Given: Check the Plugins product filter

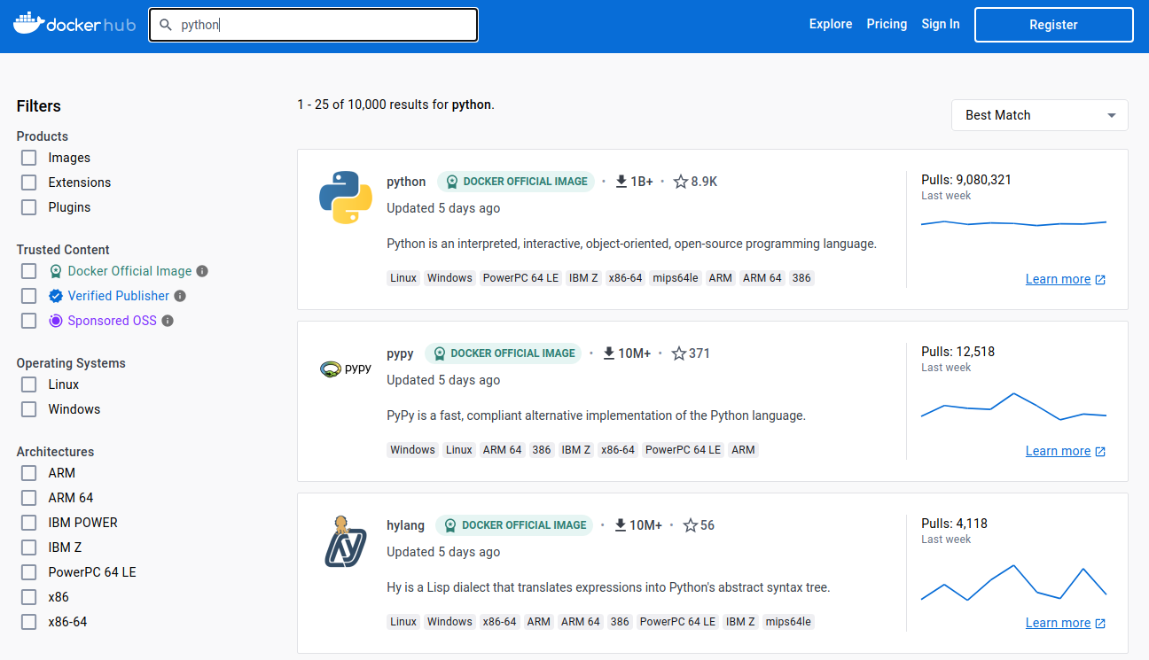Looking at the screenshot, I should 29,207.
